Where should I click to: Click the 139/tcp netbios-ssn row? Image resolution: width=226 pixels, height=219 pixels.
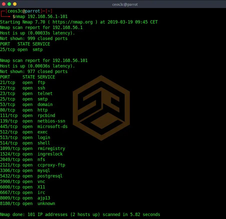pos(33,121)
